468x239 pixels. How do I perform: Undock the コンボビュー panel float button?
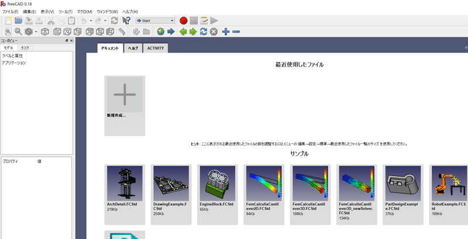[x=67, y=41]
